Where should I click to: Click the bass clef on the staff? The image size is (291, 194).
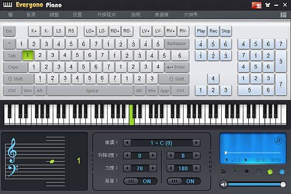pyautogui.click(x=13, y=170)
